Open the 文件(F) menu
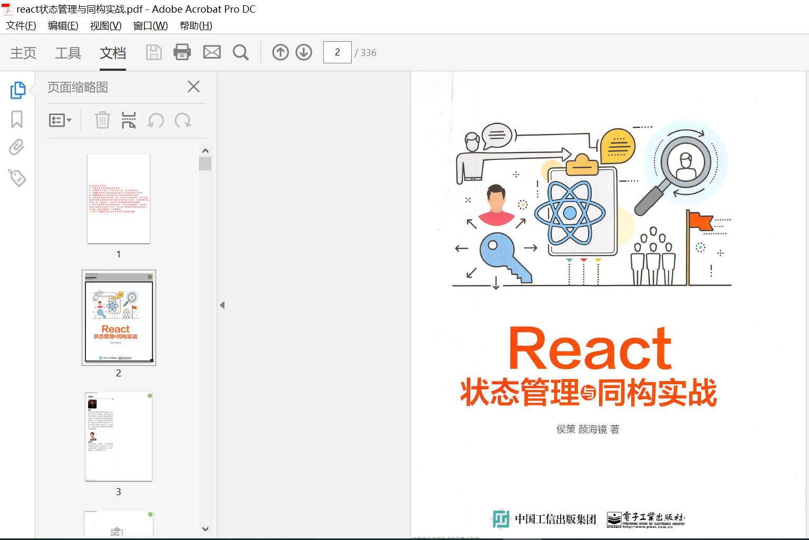This screenshot has height=540, width=809. point(21,25)
